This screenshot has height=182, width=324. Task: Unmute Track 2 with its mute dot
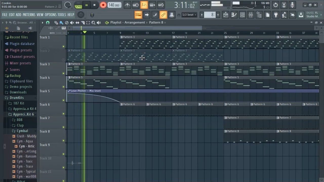pos(63,60)
